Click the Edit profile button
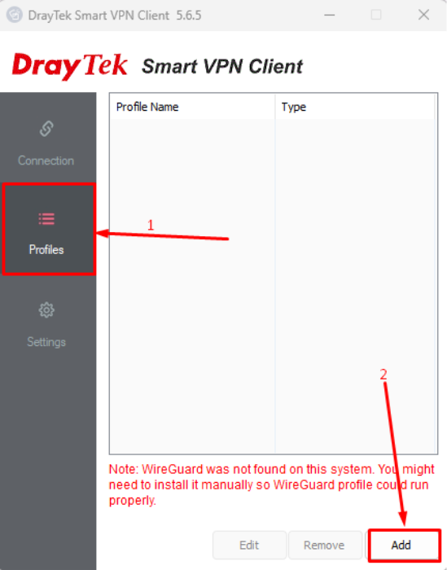 249,545
